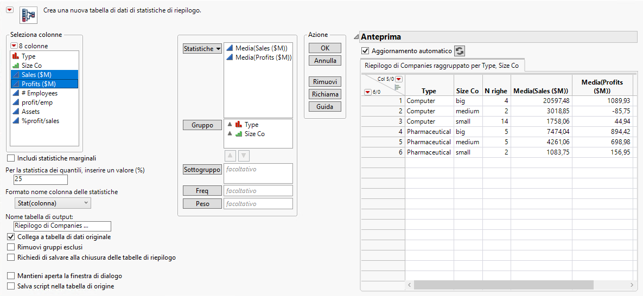Click the quantile percentage input field
This screenshot has width=643, height=296.
40,179
